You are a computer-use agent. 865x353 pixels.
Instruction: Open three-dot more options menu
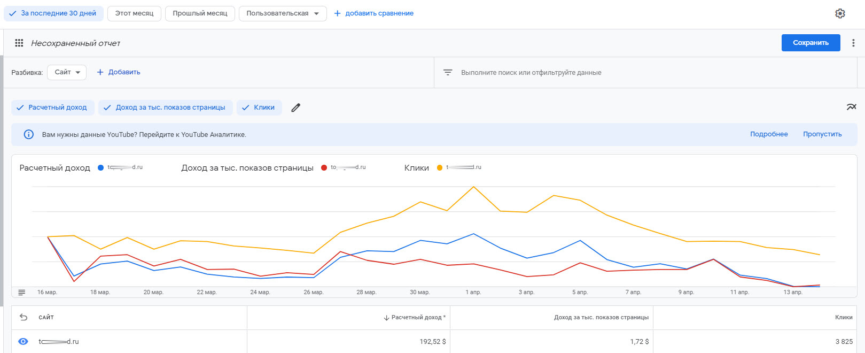coord(853,43)
